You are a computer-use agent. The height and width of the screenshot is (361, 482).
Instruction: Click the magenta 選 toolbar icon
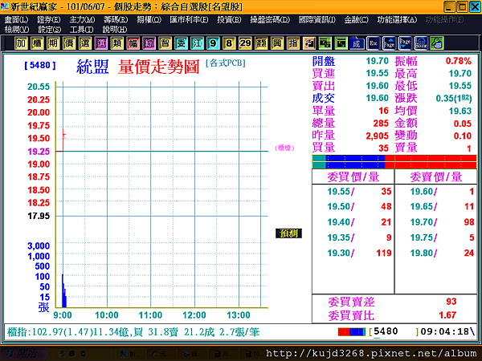coord(101,43)
